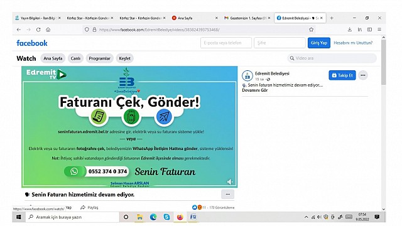Go to the browser home page icon
Viewport: 402px width, 226px height.
pyautogui.click(x=48, y=30)
